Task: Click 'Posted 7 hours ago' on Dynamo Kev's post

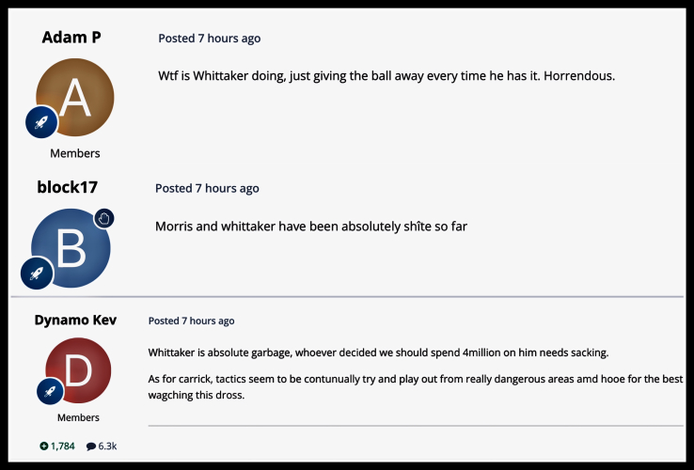Action: click(192, 321)
